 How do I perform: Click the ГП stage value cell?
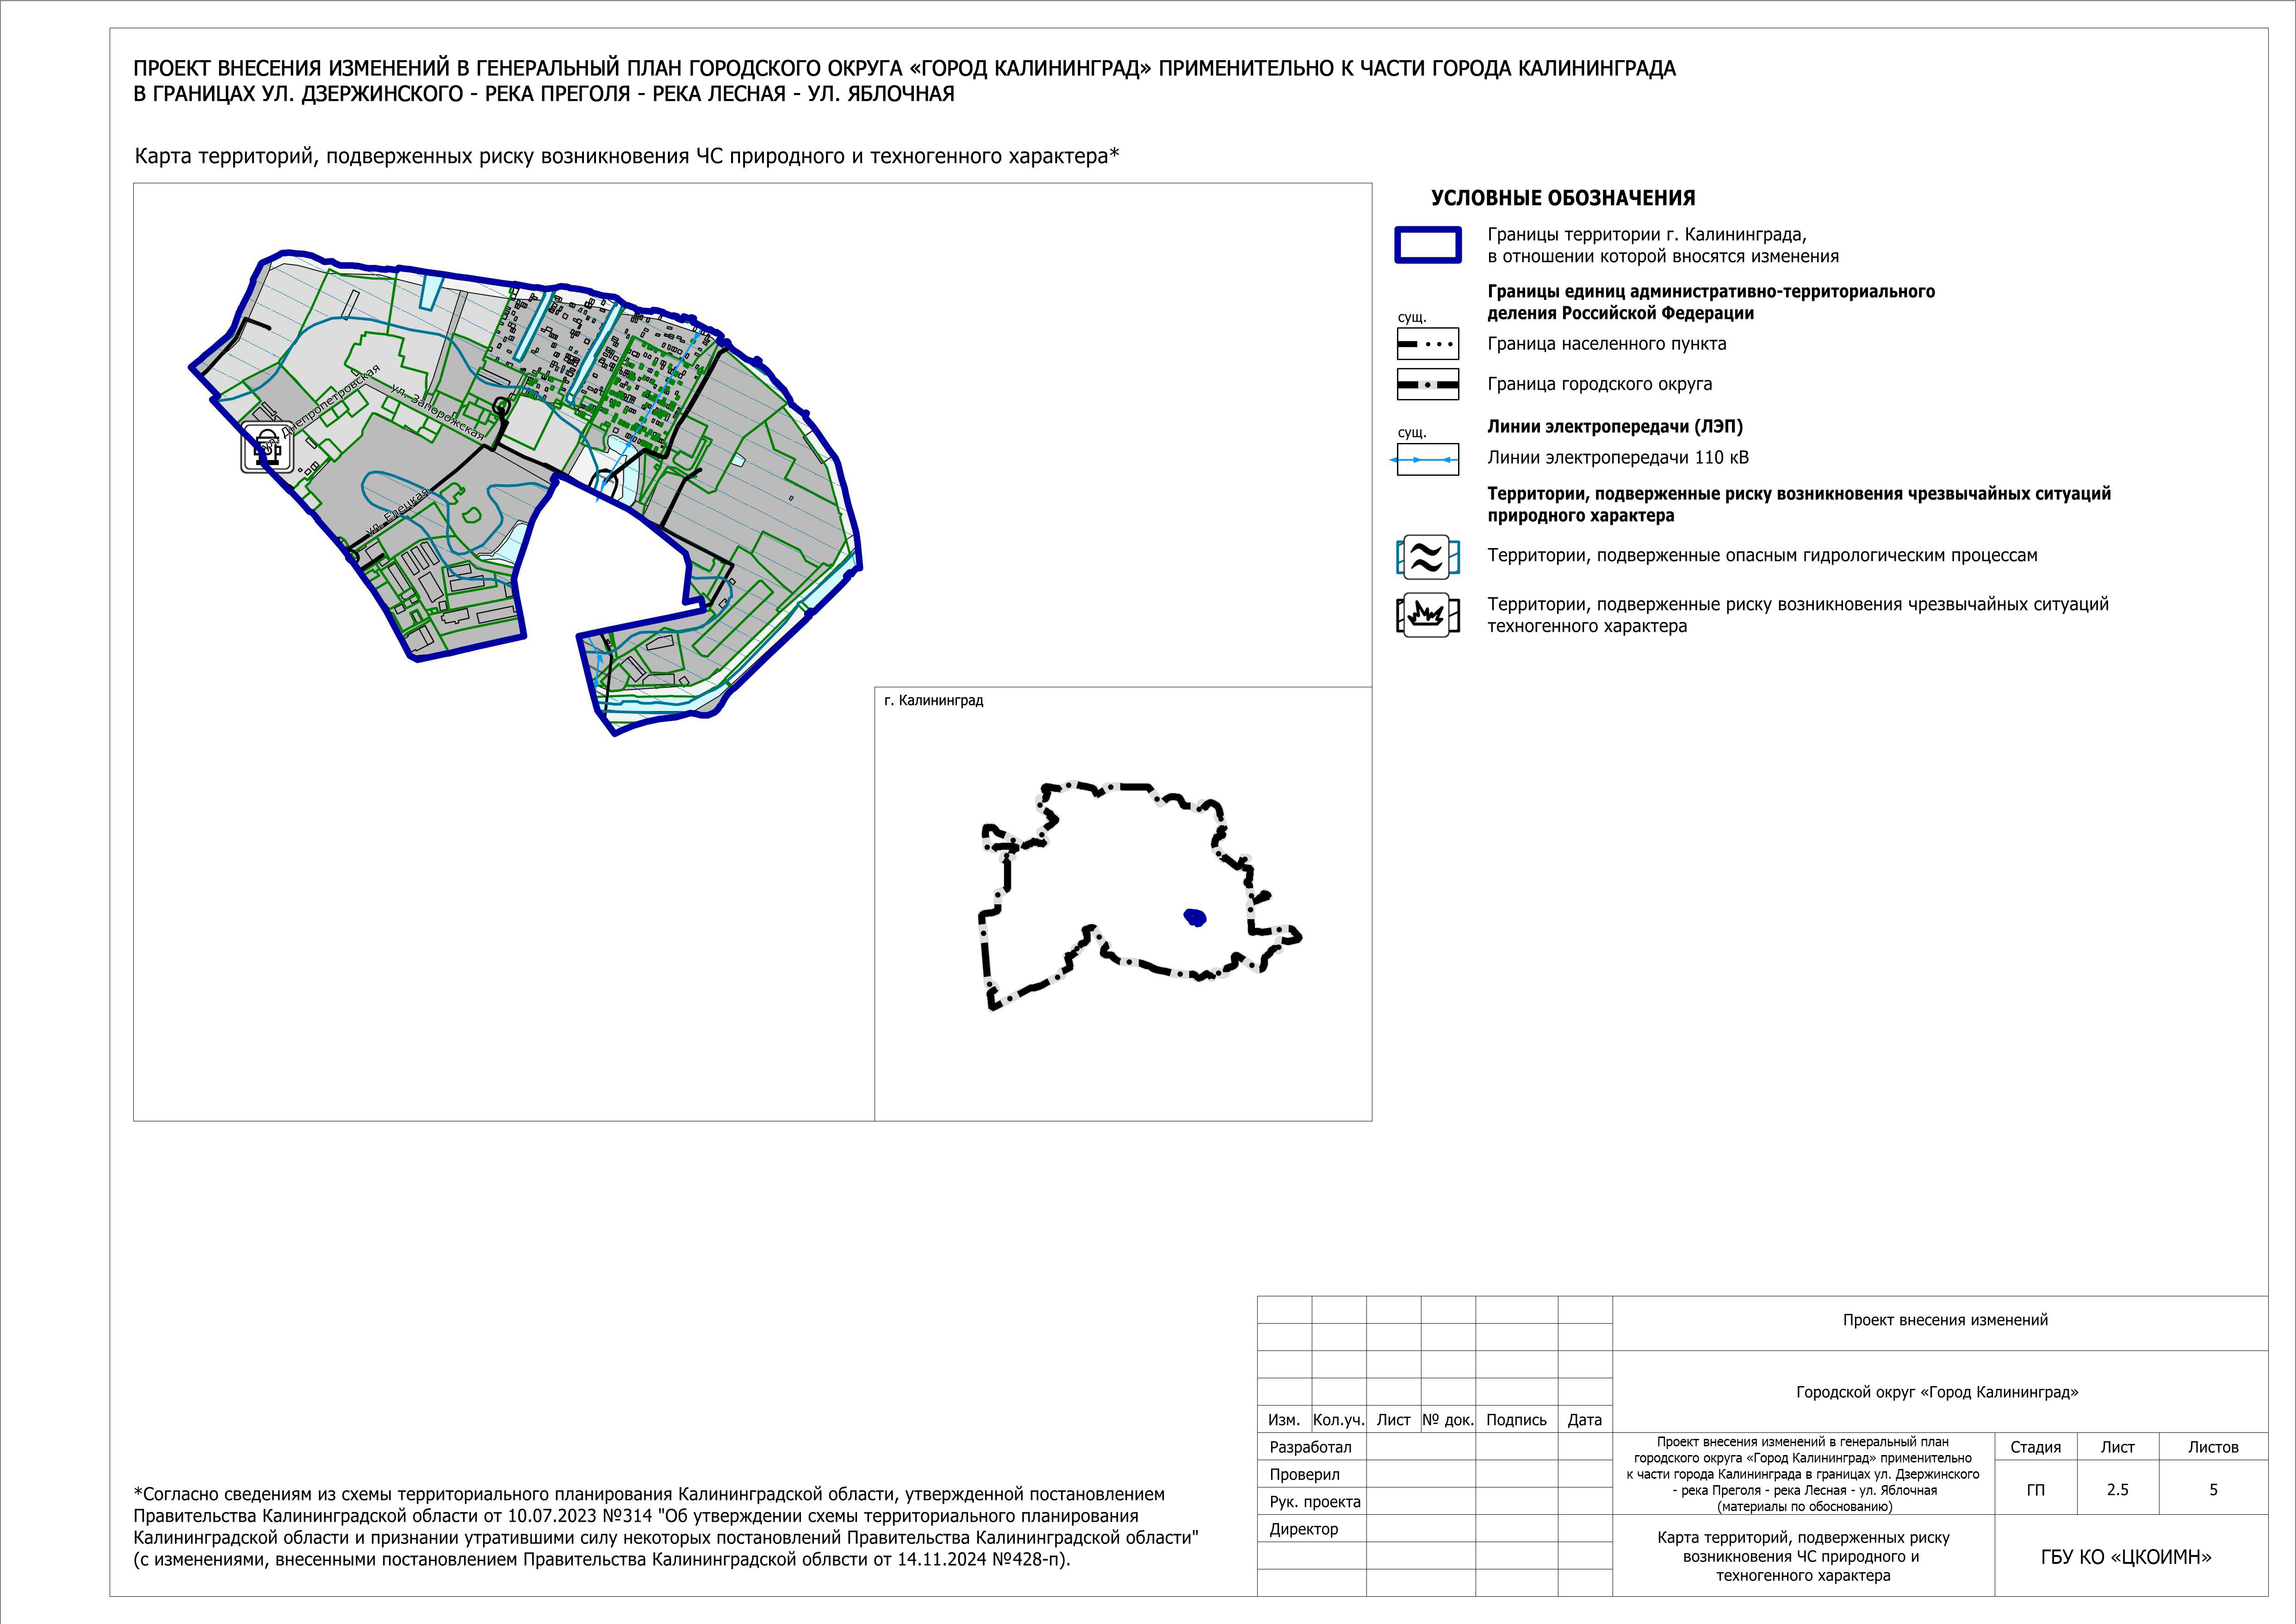pyautogui.click(x=2035, y=1489)
